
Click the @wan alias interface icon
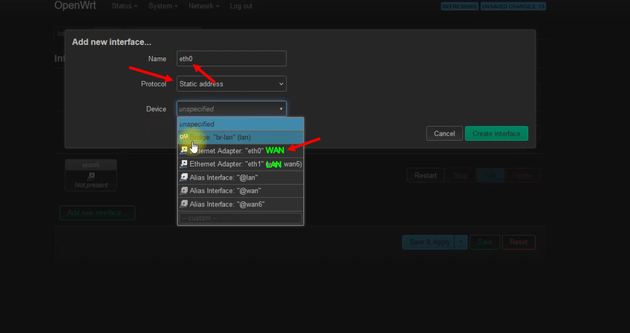184,191
